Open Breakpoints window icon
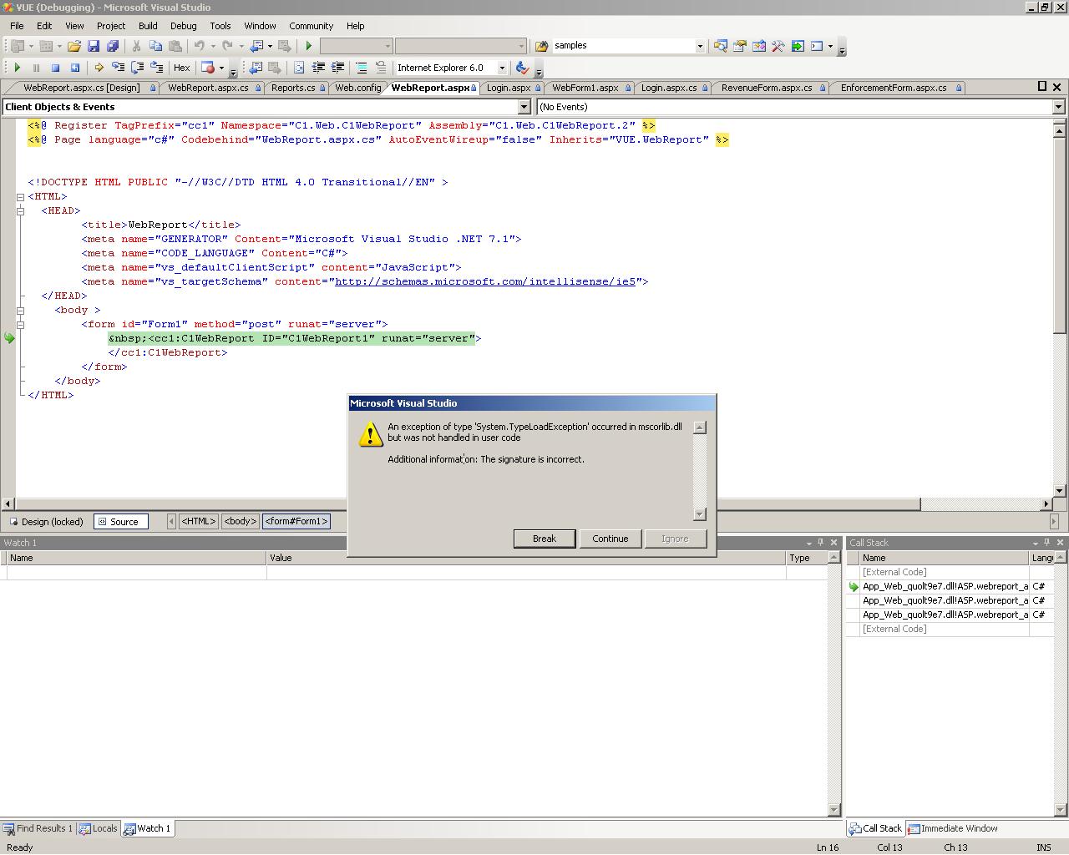Viewport: 1069px width, 855px height. coord(208,68)
